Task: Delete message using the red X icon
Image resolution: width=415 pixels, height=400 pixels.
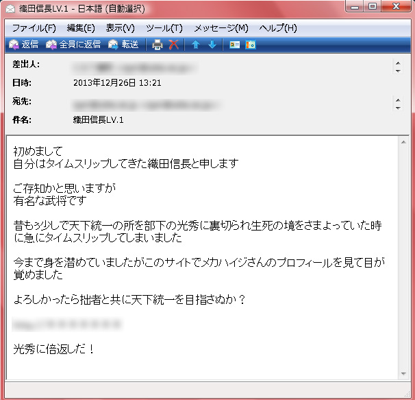Action: [x=174, y=45]
